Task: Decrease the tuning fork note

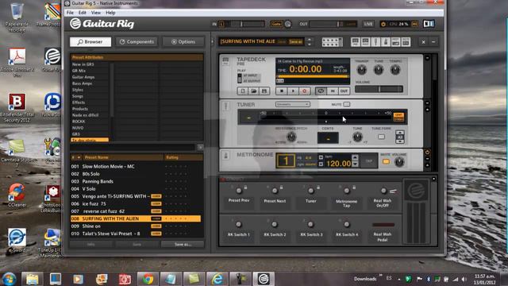Action: (400, 141)
